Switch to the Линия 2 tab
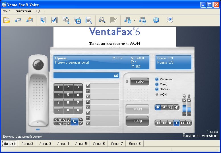The height and width of the screenshot is (153, 221). [27, 144]
